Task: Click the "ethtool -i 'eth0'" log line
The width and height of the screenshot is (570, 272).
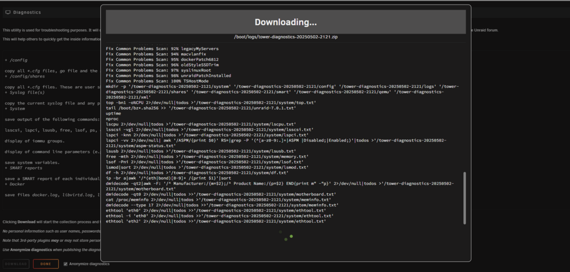Action: (219, 216)
